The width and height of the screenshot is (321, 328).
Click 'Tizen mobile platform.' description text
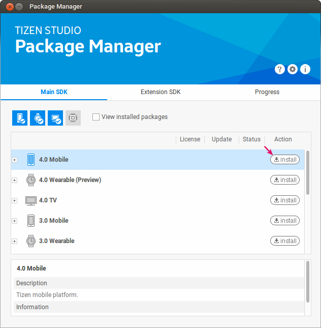[x=47, y=295]
